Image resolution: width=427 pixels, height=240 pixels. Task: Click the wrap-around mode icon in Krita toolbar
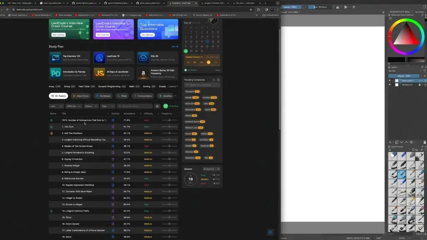point(354,7)
